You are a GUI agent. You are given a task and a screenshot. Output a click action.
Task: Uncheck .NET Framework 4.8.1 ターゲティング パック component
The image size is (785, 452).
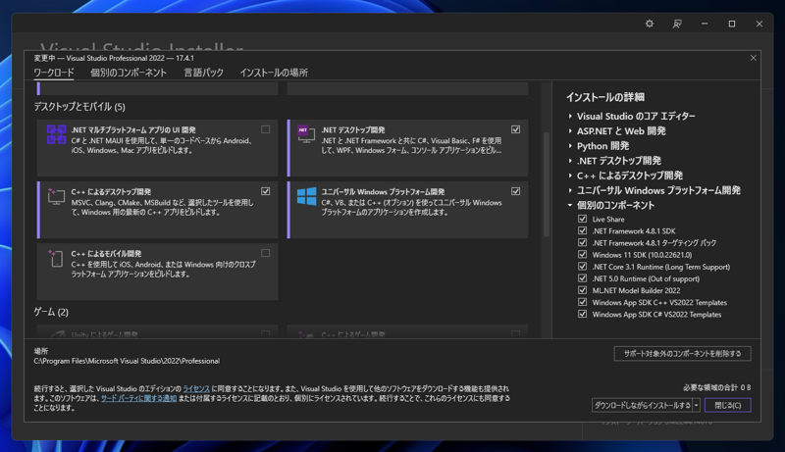pyautogui.click(x=582, y=242)
